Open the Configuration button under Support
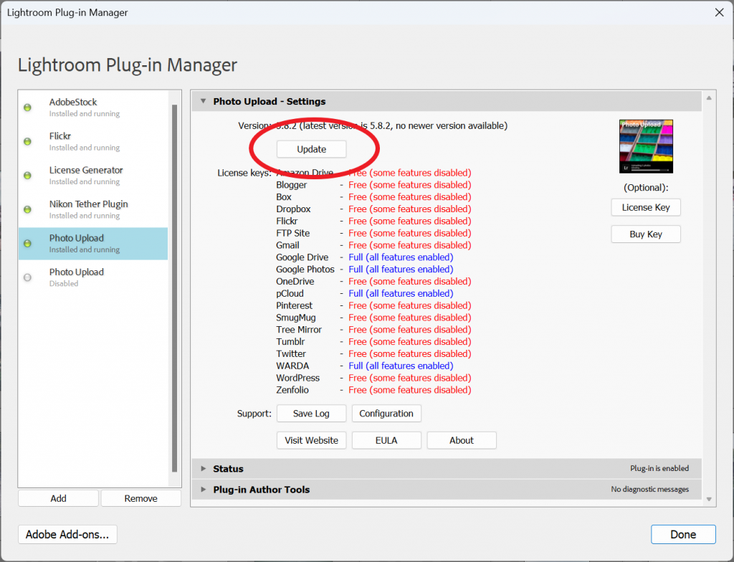The image size is (734, 562). [386, 414]
